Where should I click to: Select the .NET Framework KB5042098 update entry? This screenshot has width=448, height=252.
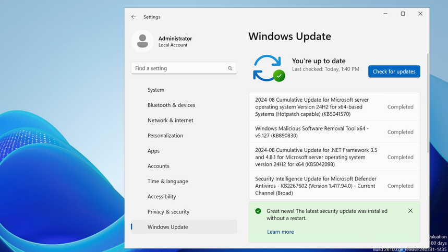(334, 157)
